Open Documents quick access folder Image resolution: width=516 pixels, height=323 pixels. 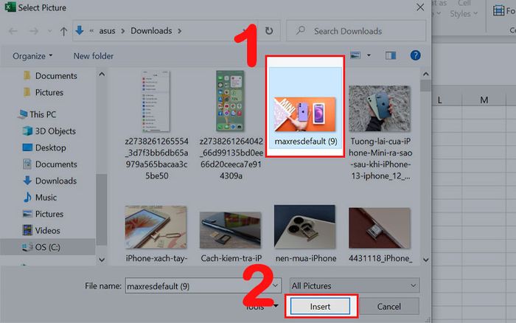point(50,76)
